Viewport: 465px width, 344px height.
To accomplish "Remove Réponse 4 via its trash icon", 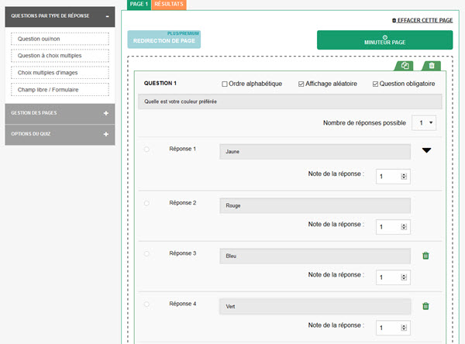I will [x=425, y=306].
